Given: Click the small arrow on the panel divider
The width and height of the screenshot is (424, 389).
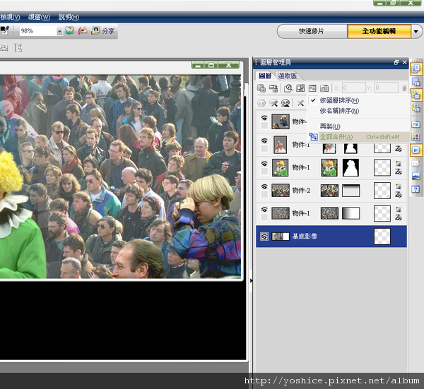Looking at the screenshot, I should [251, 281].
